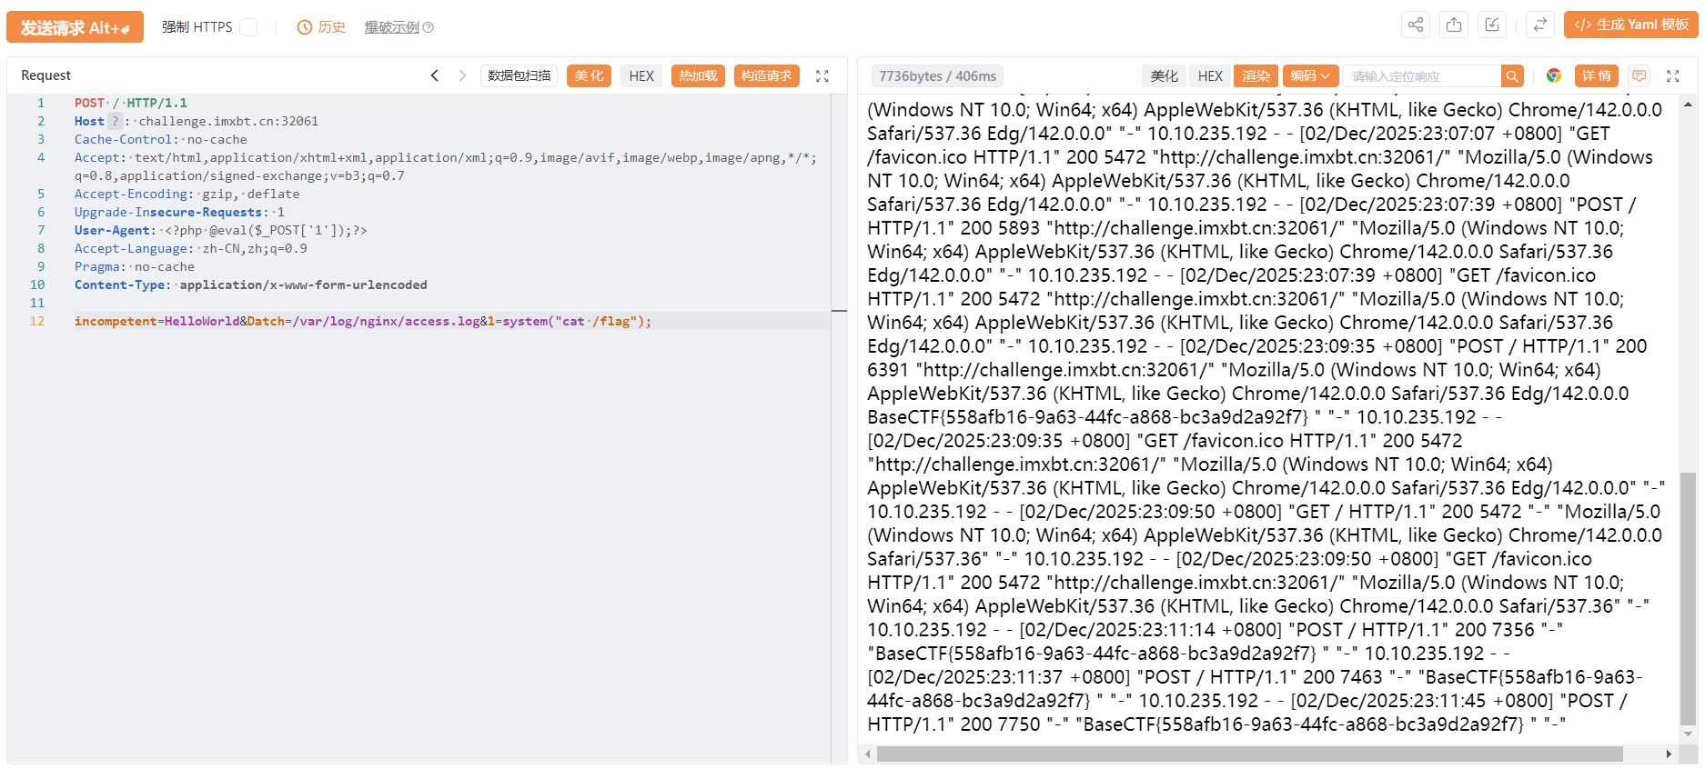Toggle 美化 beautify in Request panel

(x=589, y=75)
